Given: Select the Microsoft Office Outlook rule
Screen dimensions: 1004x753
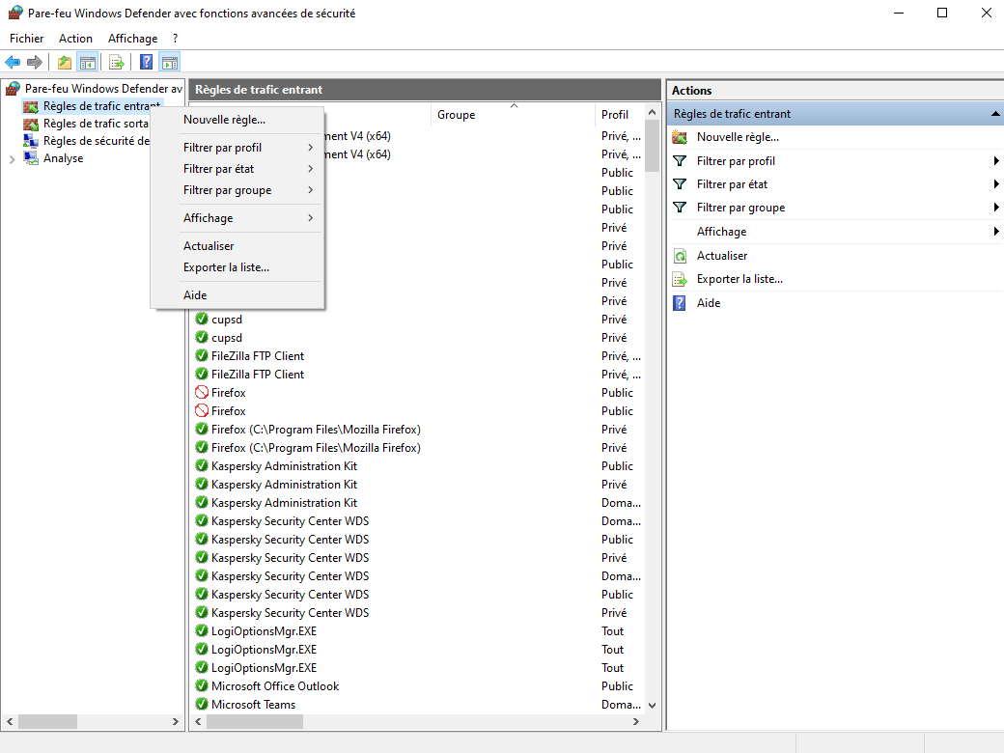Looking at the screenshot, I should click(x=275, y=685).
